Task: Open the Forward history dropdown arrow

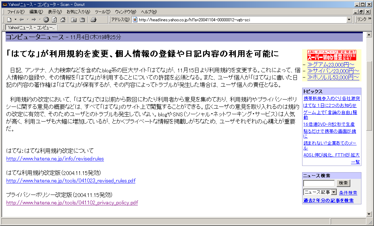Action: tap(40, 20)
